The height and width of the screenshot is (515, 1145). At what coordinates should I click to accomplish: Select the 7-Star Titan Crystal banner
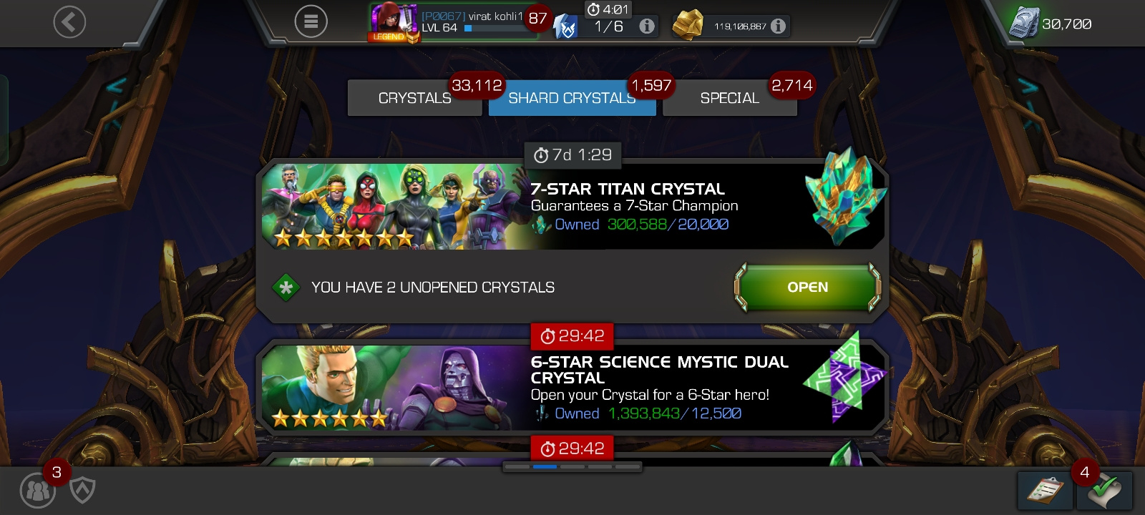tap(572, 207)
